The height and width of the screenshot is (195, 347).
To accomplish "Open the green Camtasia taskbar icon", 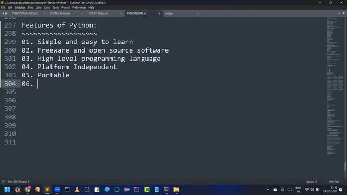I will click(x=147, y=190).
